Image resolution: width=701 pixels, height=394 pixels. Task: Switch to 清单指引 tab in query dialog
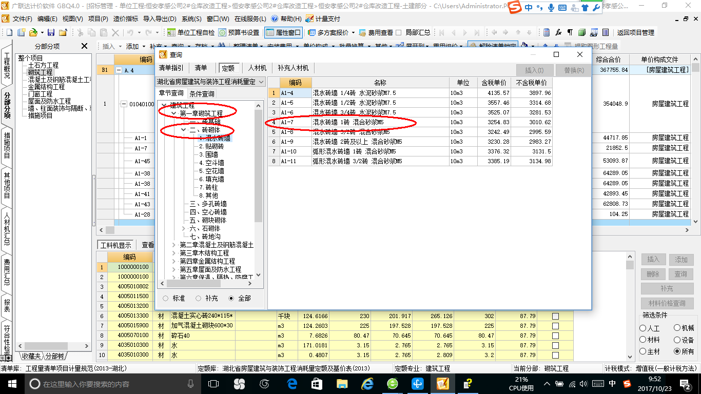171,68
